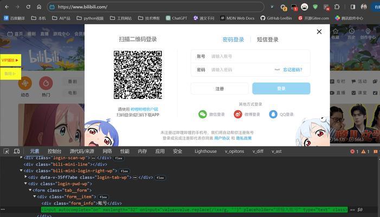Open the 哔哩哔哩客户端 link
The image size is (380, 217).
click(144, 110)
